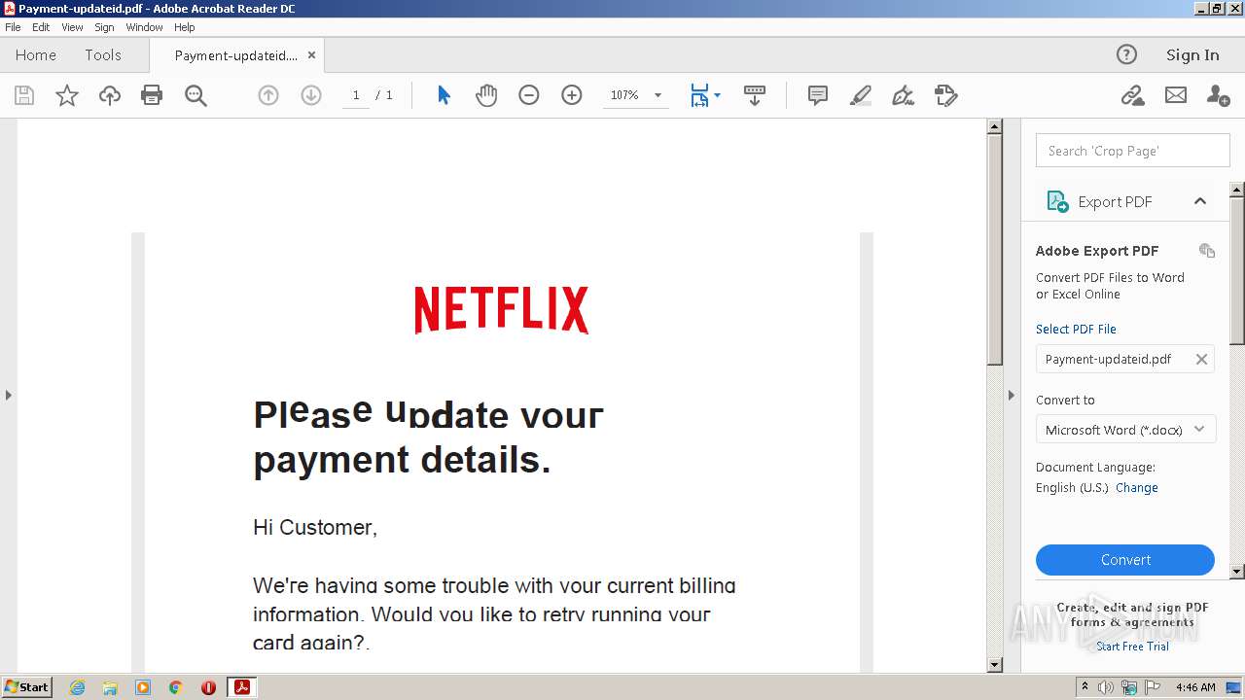The image size is (1245, 700).
Task: Open the Edit menu
Action: point(41,27)
